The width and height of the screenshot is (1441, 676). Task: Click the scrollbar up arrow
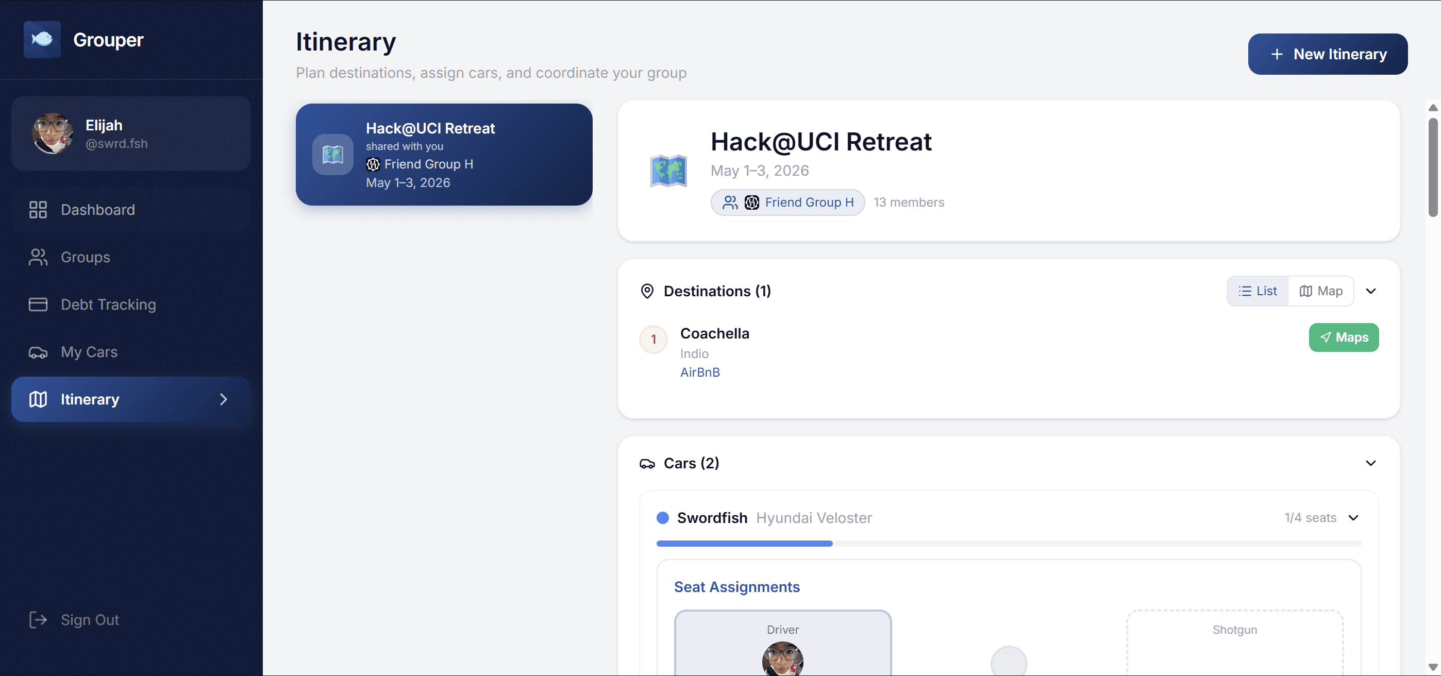(1433, 107)
